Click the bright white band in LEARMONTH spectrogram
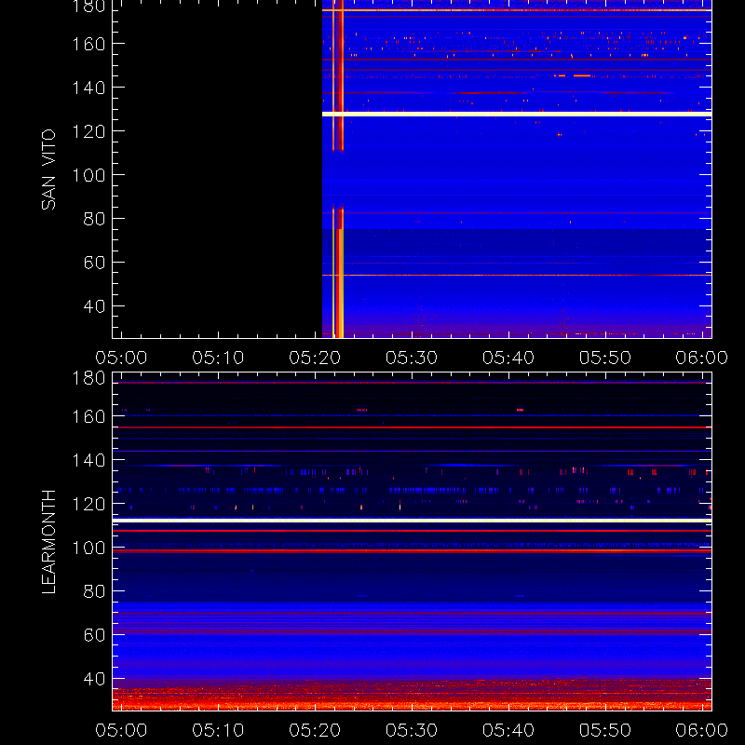 tap(412, 521)
